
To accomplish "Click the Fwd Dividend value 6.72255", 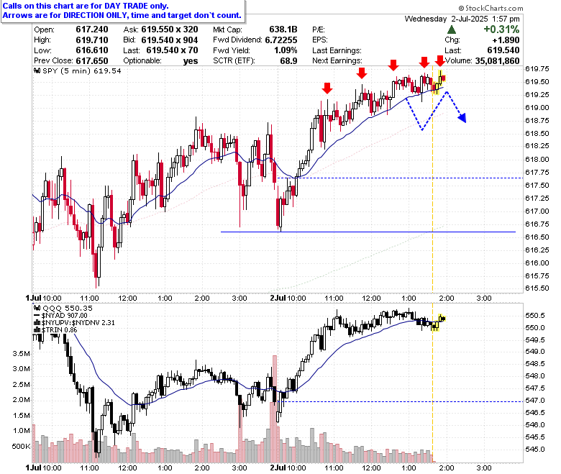I will pyautogui.click(x=281, y=40).
